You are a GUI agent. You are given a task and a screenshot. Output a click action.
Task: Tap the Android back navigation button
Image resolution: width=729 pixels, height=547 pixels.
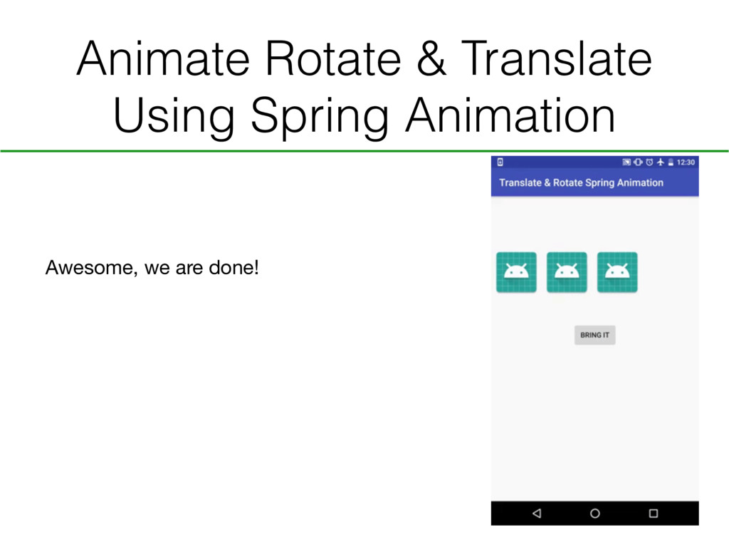[537, 514]
